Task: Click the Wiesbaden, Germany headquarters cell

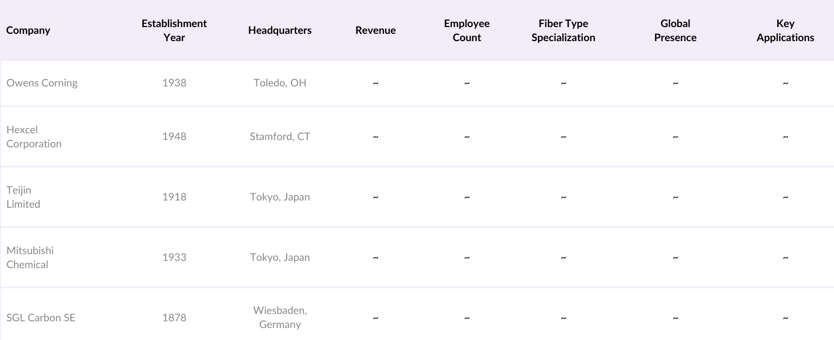Action: (280, 317)
